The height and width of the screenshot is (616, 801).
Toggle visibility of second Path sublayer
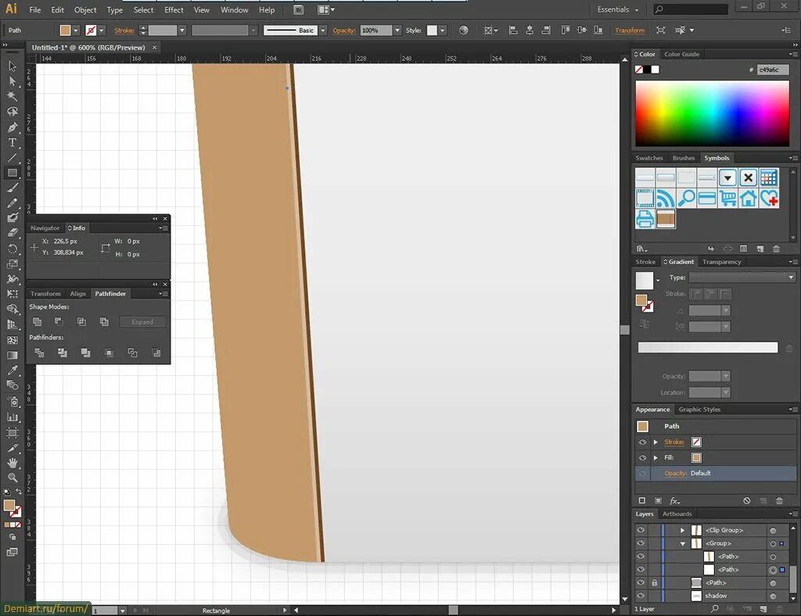(x=641, y=570)
